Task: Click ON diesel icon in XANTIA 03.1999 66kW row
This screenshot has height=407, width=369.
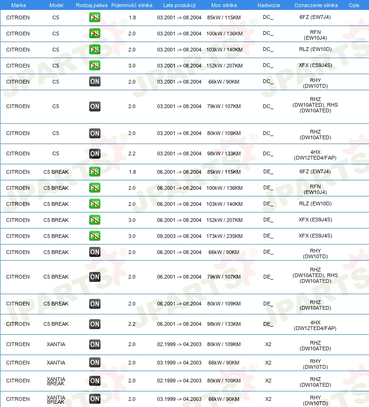Action: [x=95, y=363]
